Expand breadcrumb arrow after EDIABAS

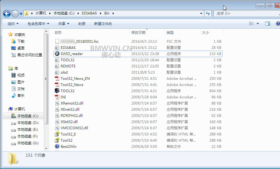click(x=100, y=13)
